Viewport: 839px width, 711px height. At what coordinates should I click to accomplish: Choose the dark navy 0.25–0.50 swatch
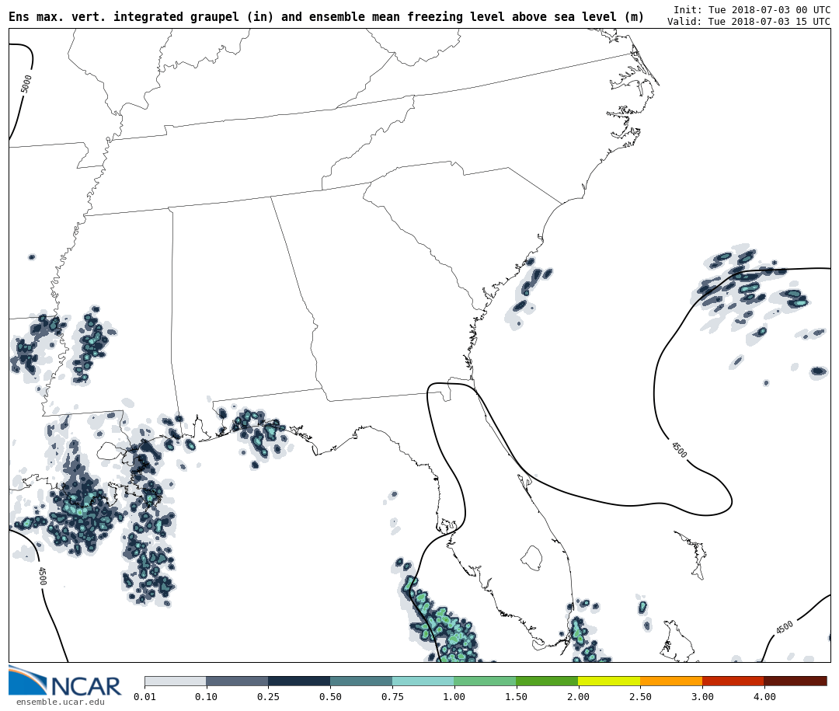click(299, 681)
